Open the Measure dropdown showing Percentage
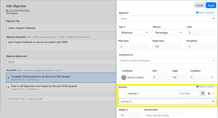 tap(167, 33)
